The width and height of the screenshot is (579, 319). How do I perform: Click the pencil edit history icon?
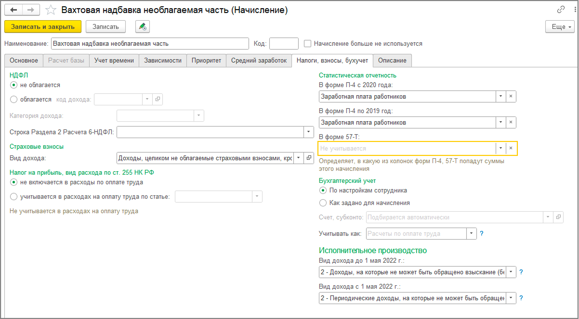143,26
